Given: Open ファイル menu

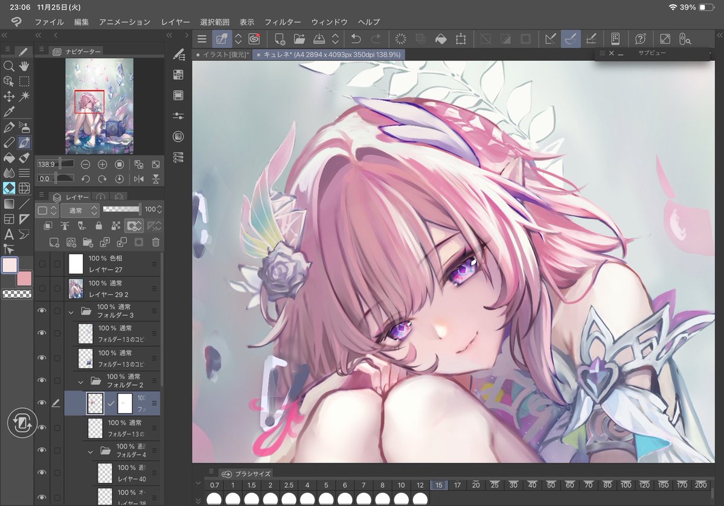Looking at the screenshot, I should pyautogui.click(x=50, y=22).
